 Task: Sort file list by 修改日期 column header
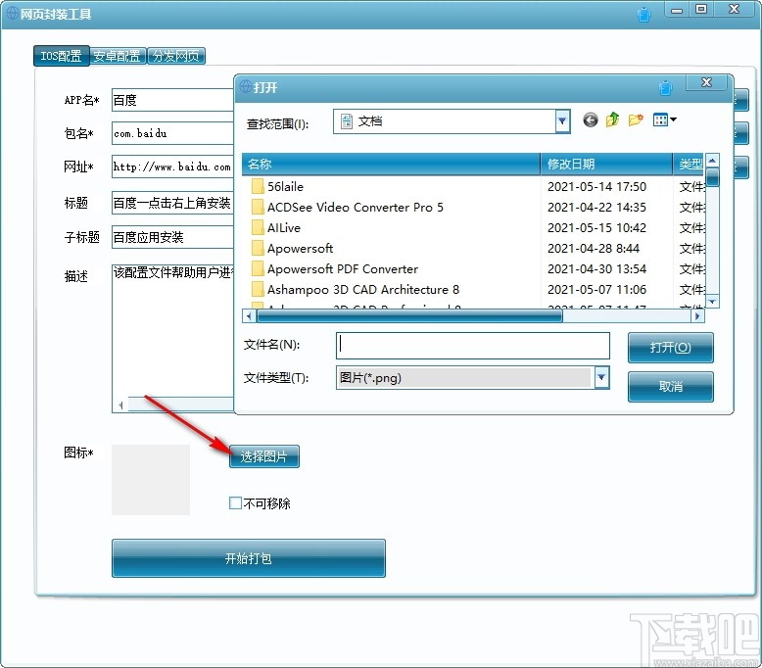pyautogui.click(x=606, y=165)
